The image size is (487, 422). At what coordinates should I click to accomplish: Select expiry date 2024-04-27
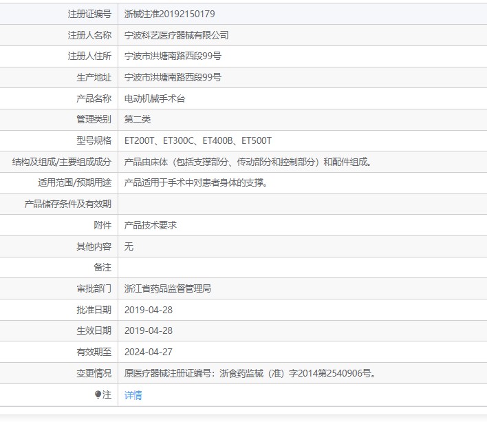coord(149,352)
